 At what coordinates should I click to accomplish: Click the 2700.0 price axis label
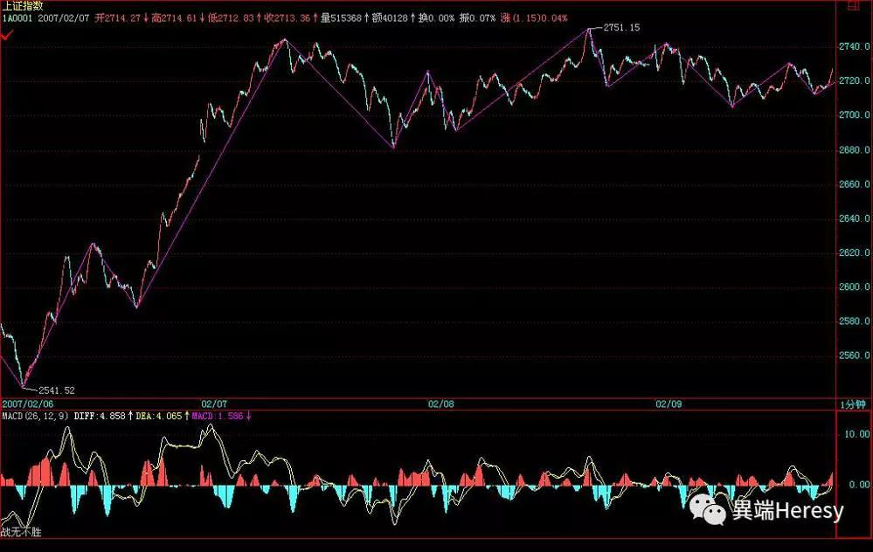pos(854,115)
